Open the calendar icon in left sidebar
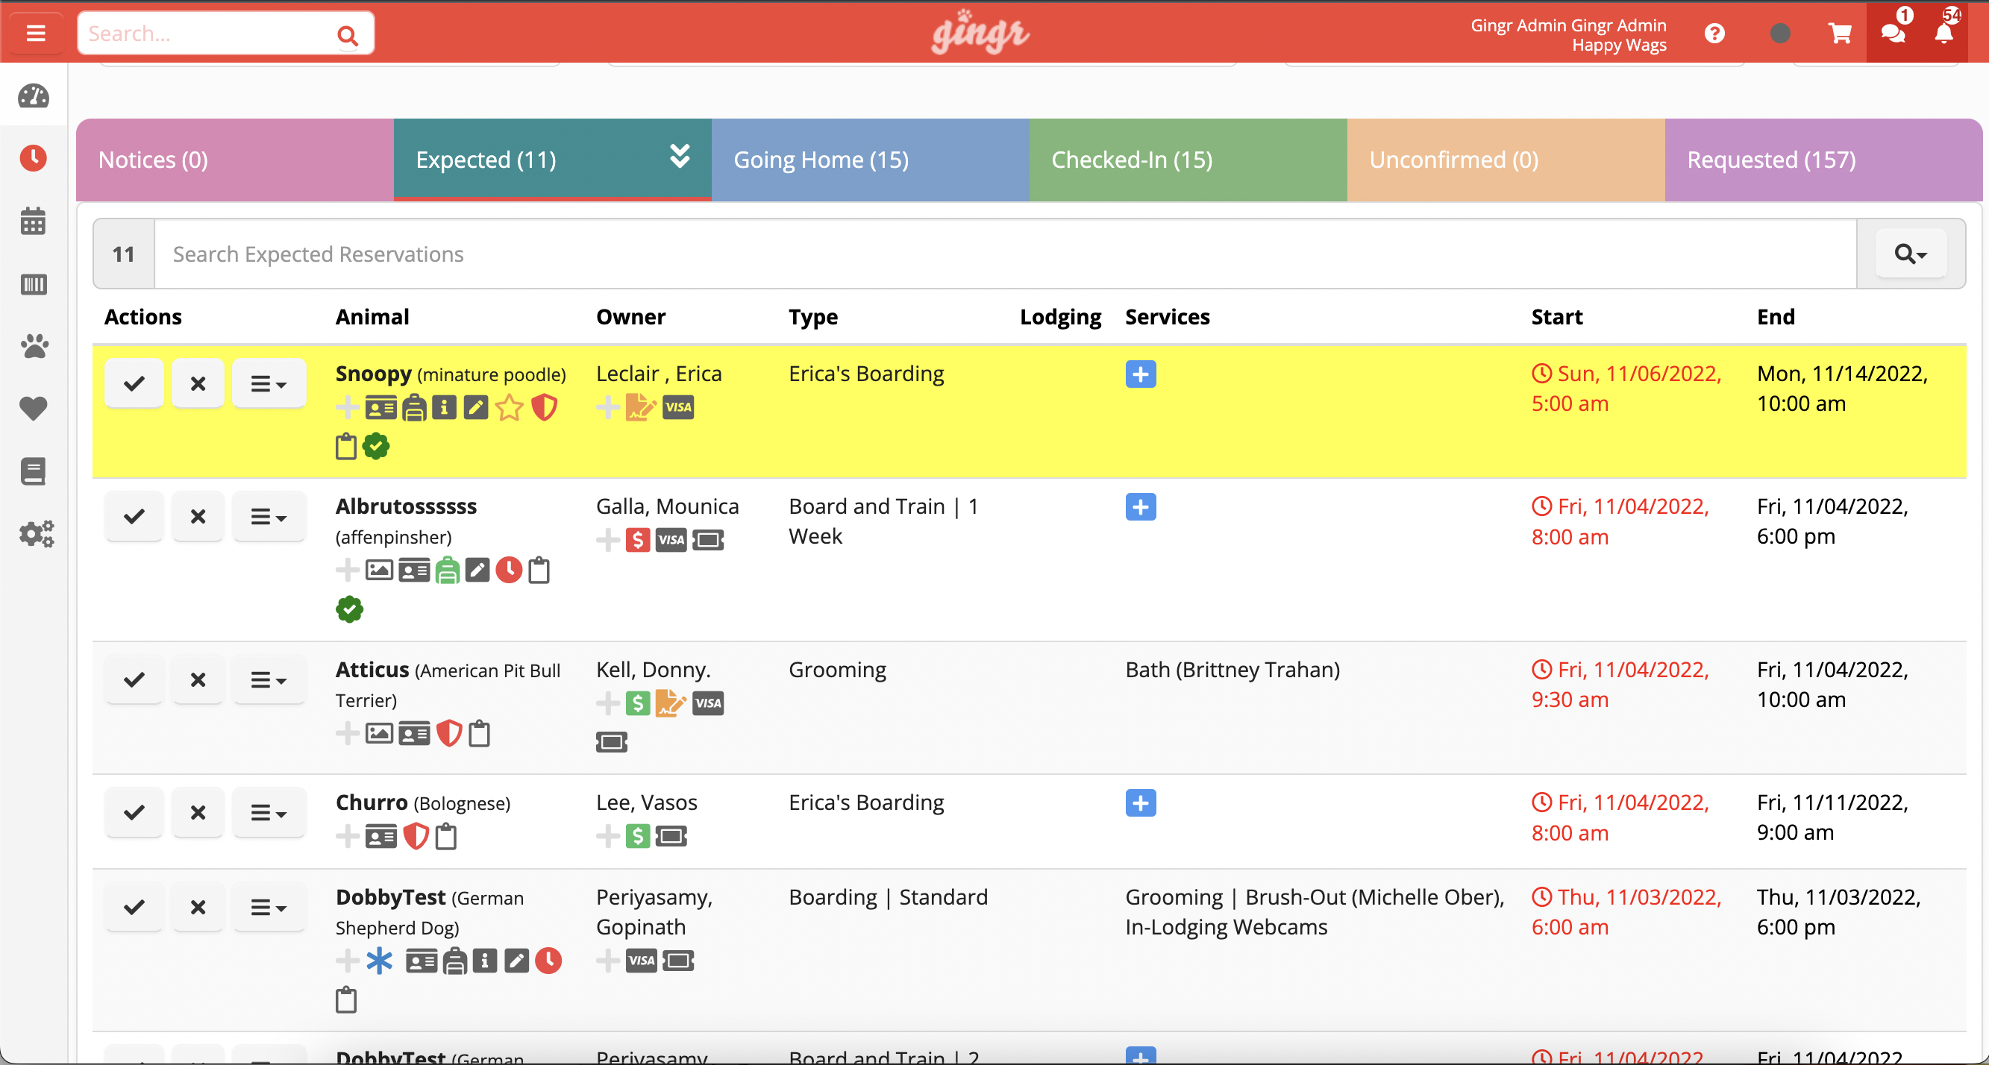This screenshot has width=1989, height=1065. (x=34, y=222)
